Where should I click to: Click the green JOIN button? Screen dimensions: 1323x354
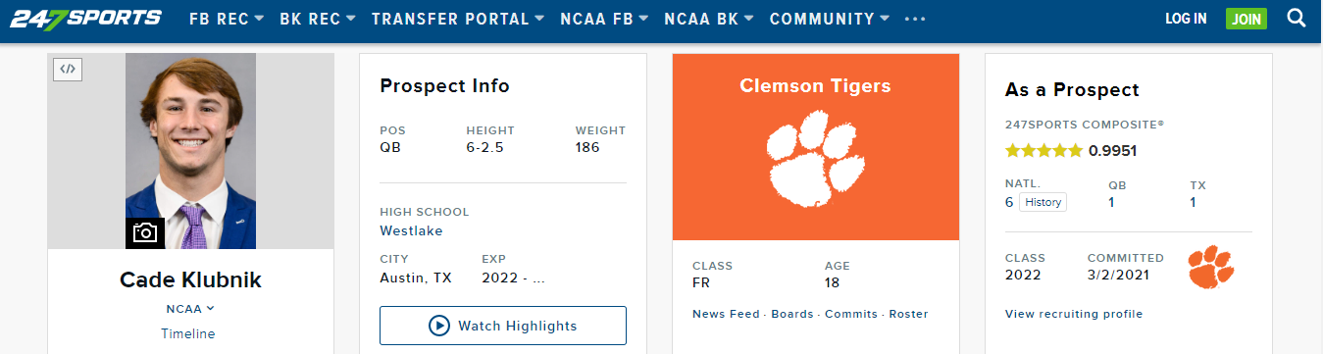(1247, 19)
